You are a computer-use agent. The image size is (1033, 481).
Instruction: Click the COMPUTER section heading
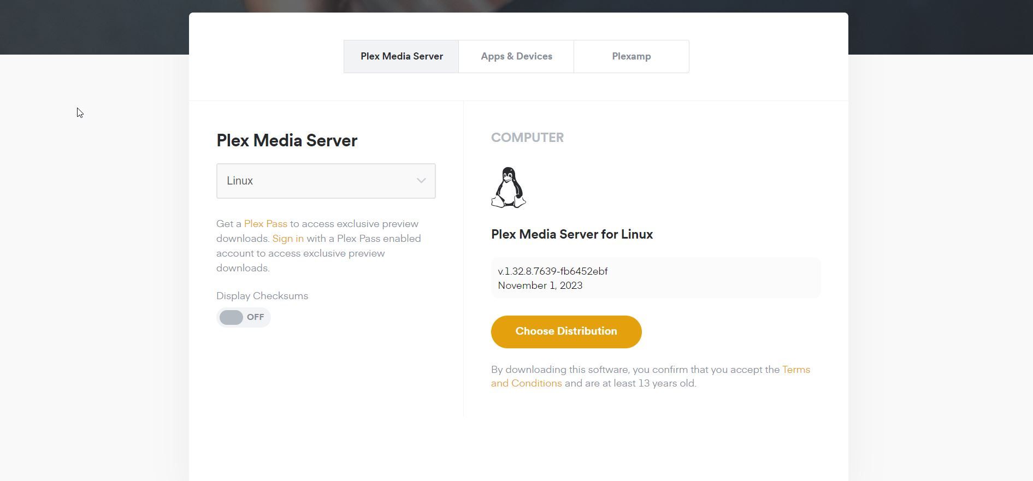coord(527,138)
